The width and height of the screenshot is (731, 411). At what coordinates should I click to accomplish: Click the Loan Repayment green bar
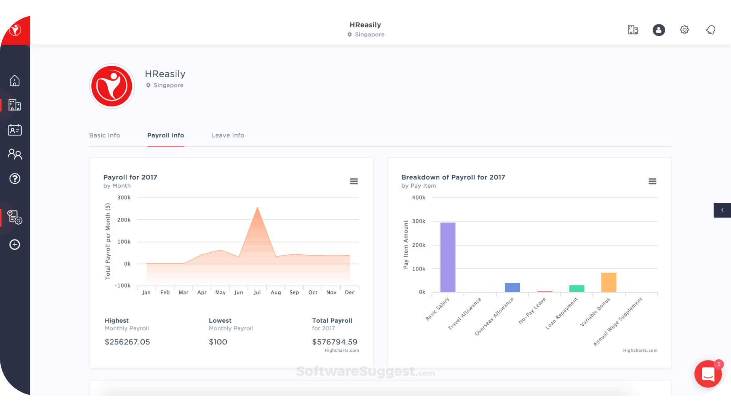click(576, 288)
